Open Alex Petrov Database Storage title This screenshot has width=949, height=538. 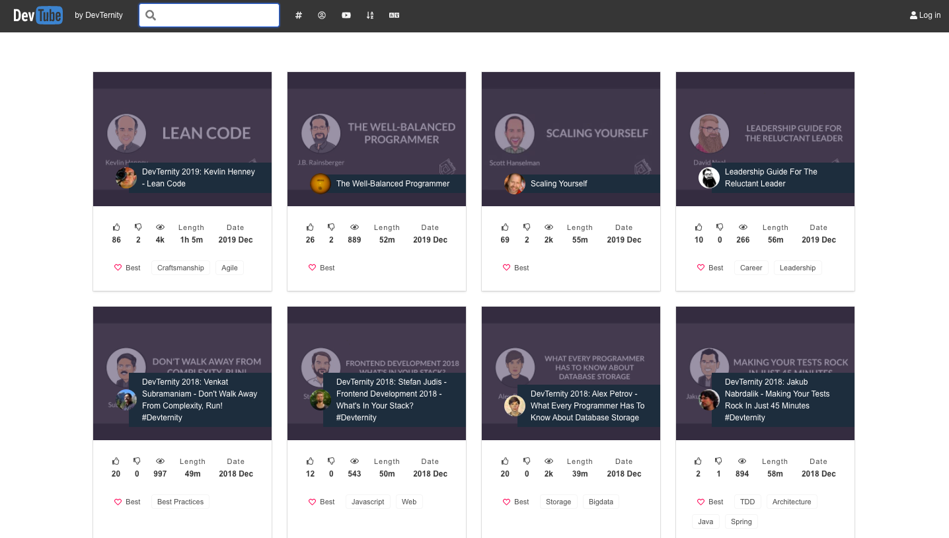(x=588, y=406)
